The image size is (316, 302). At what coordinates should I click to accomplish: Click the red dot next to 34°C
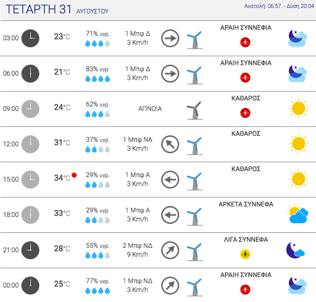pos(74,175)
